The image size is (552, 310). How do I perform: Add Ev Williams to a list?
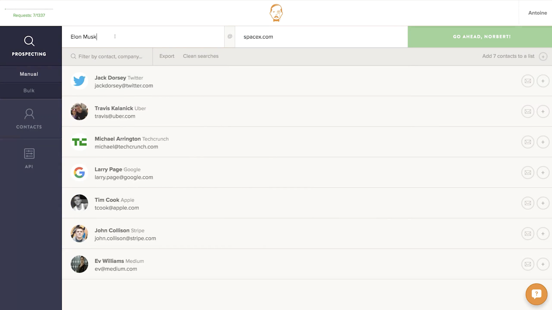[543, 264]
